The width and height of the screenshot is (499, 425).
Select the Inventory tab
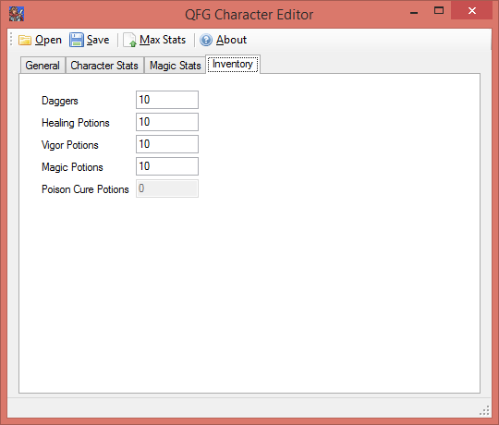[x=233, y=65]
